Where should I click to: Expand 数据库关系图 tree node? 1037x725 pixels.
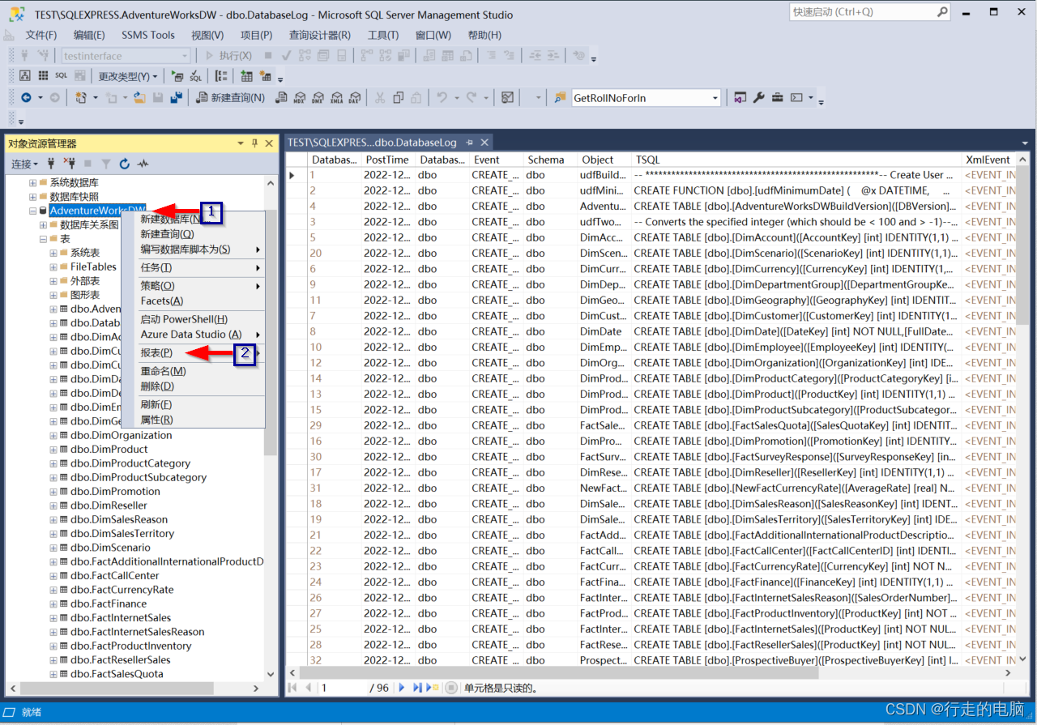click(x=44, y=225)
